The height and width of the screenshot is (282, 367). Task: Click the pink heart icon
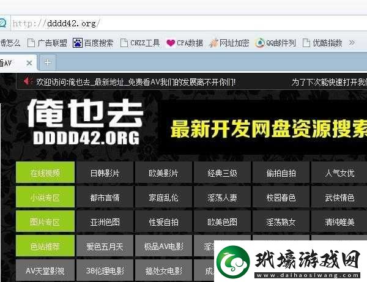171,43
